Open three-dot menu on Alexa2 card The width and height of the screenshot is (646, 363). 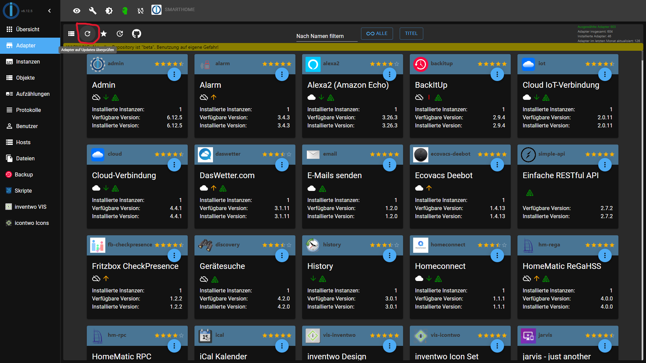tap(390, 74)
